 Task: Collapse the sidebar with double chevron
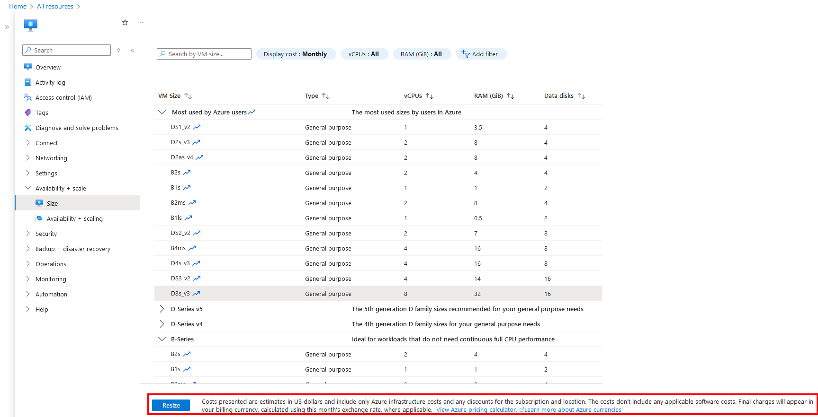click(x=133, y=50)
